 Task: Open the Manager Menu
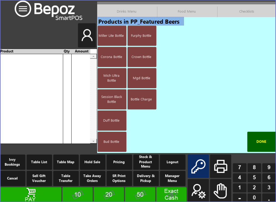tap(172, 178)
